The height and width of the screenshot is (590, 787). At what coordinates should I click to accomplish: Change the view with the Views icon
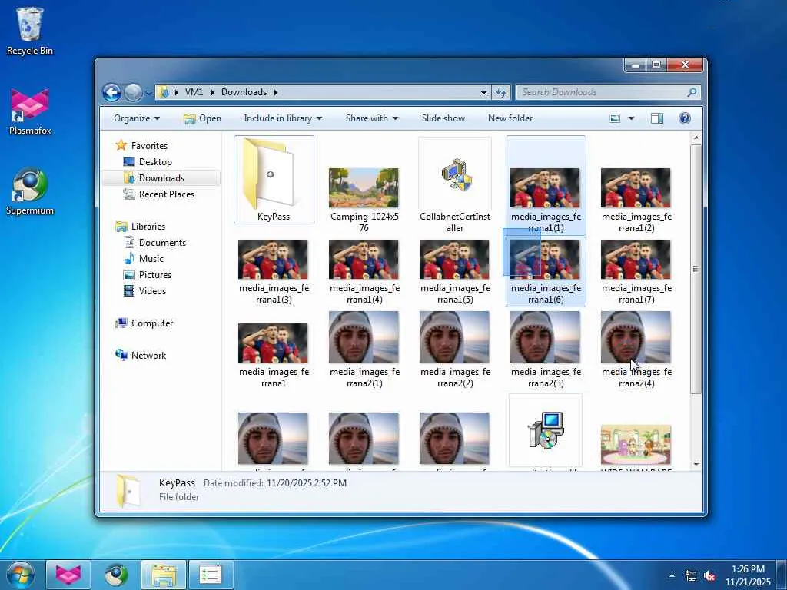click(615, 118)
